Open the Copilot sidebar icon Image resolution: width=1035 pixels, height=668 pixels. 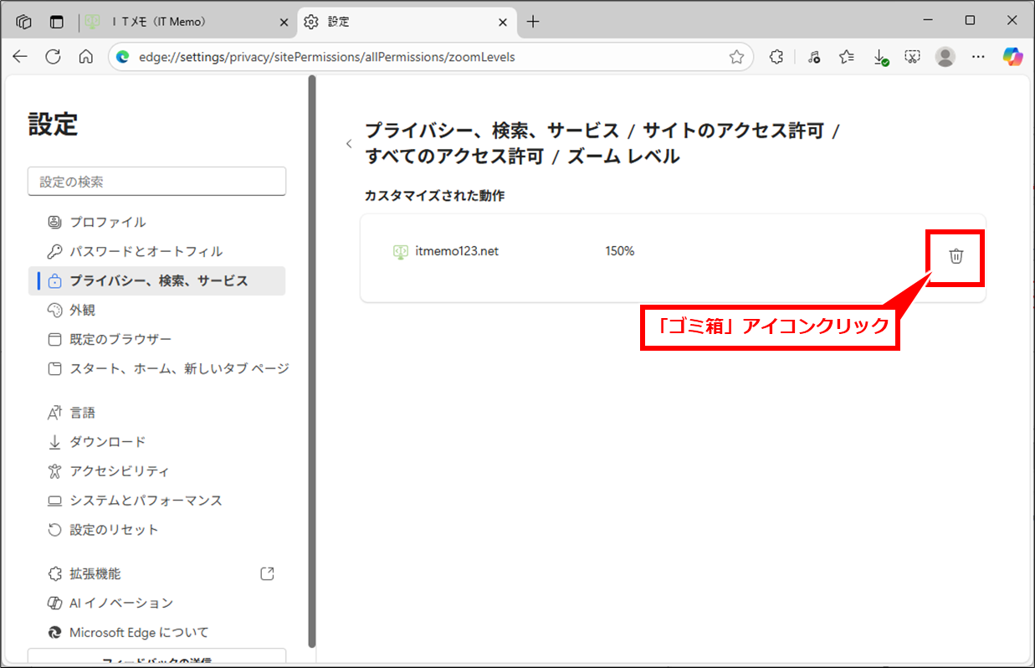[1013, 56]
